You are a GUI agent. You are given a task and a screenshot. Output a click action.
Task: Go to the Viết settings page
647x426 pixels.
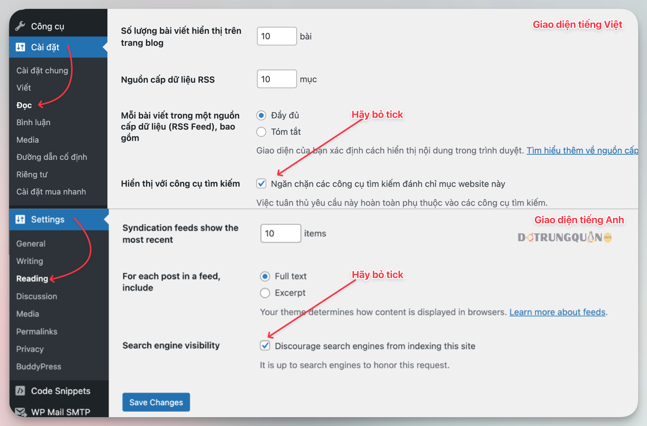(x=24, y=88)
